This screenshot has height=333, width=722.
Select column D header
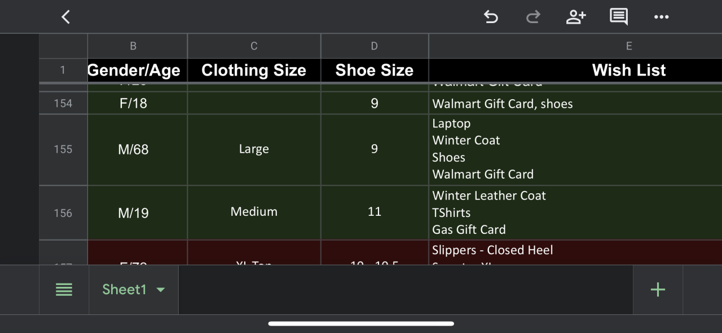(x=375, y=46)
